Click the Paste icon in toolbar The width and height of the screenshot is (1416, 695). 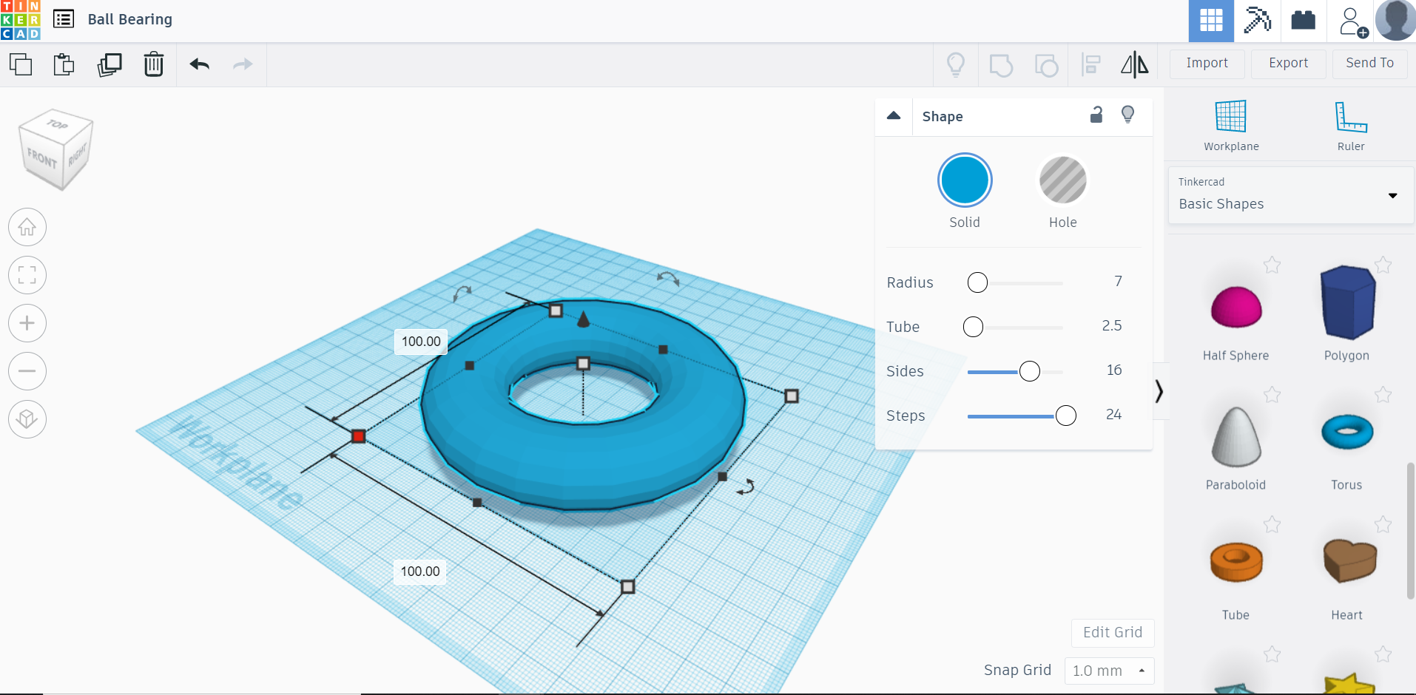(64, 64)
